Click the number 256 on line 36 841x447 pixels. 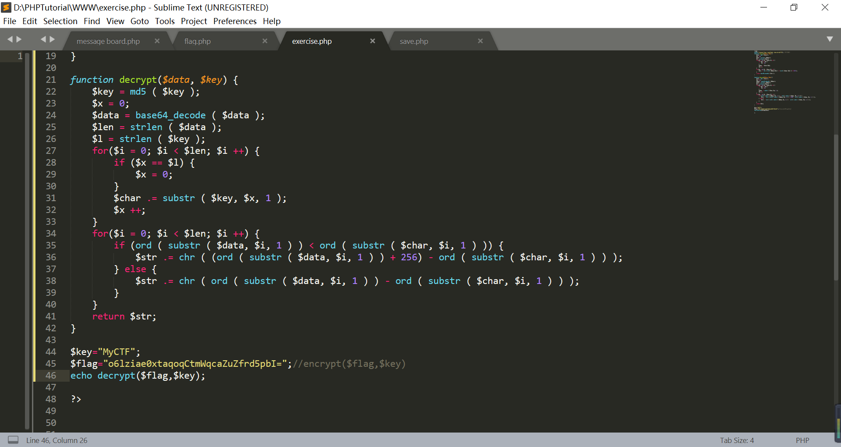click(x=409, y=257)
